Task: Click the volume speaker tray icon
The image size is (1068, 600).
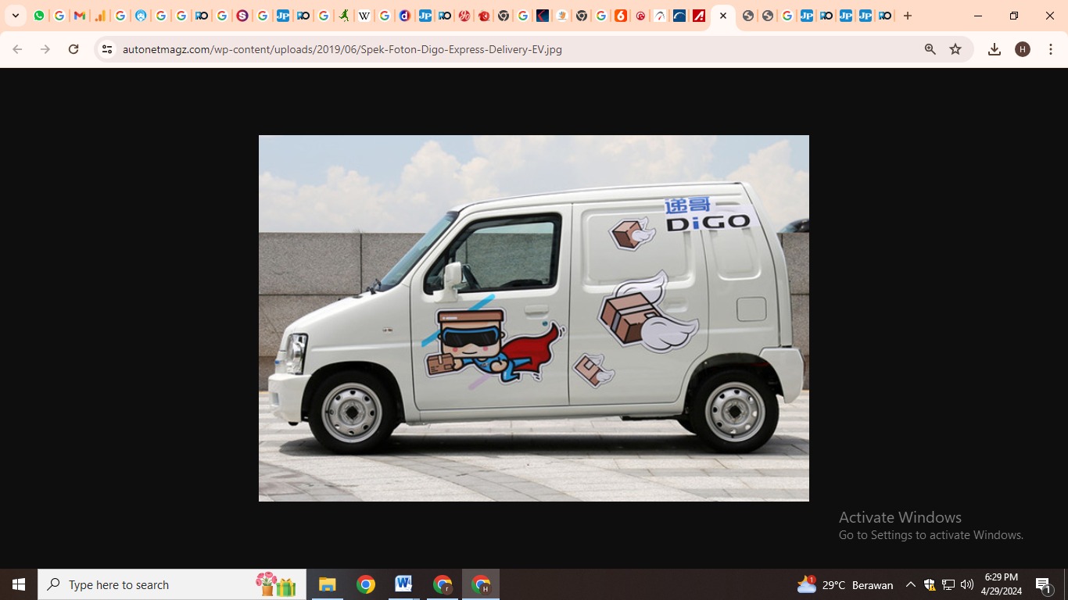Action: pyautogui.click(x=967, y=584)
